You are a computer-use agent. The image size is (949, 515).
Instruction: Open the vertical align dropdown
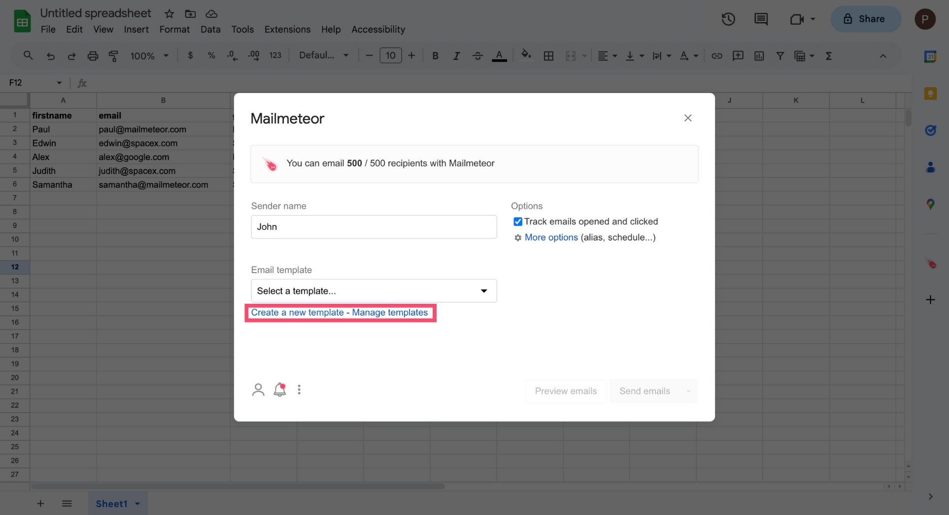635,56
